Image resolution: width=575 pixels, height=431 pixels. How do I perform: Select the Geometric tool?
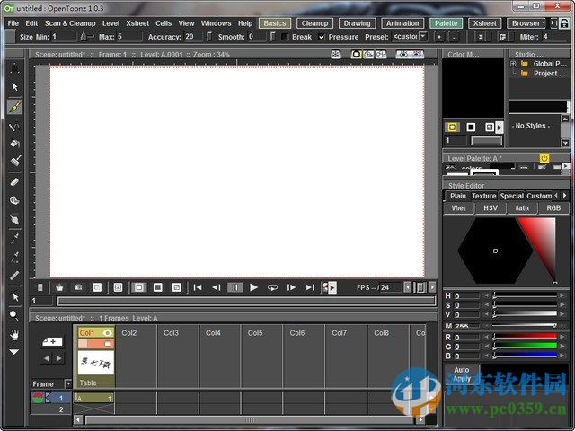pyautogui.click(x=14, y=127)
